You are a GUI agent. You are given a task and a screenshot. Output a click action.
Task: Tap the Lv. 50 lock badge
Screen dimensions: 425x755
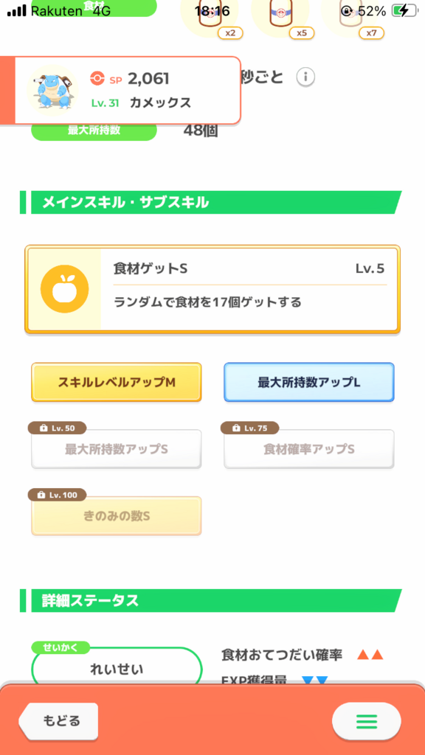(58, 428)
